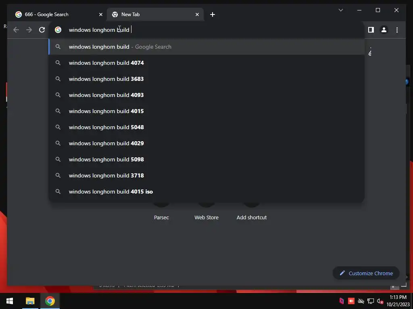The image size is (413, 309).
Task: Pick suggestion 'windows longhorn build 4015 iso'
Action: click(207, 192)
